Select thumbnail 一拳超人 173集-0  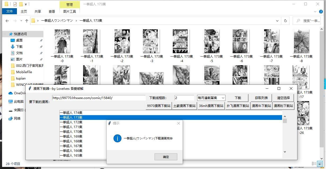pos(62,45)
